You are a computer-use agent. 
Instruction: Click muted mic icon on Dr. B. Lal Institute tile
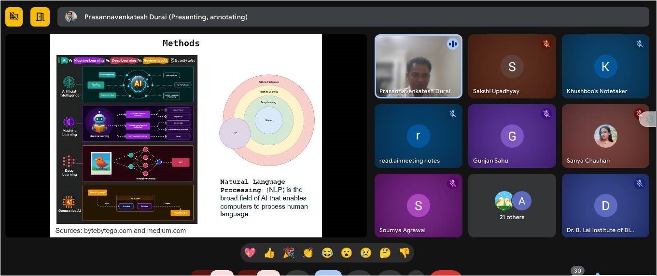[639, 183]
